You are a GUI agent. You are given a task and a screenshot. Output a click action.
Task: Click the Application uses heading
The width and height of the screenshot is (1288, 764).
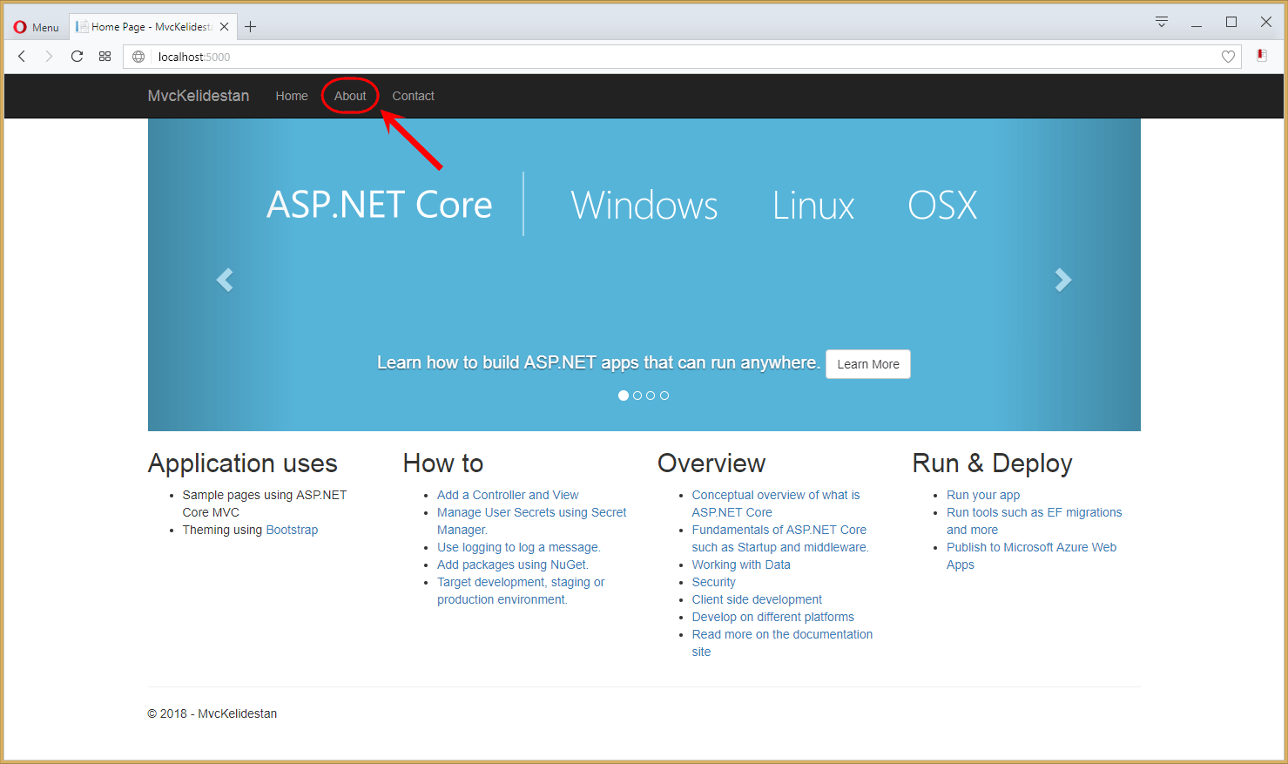(x=242, y=463)
